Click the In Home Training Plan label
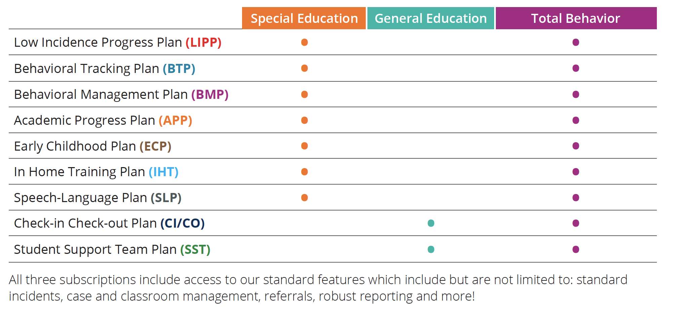The width and height of the screenshot is (673, 310). (79, 172)
